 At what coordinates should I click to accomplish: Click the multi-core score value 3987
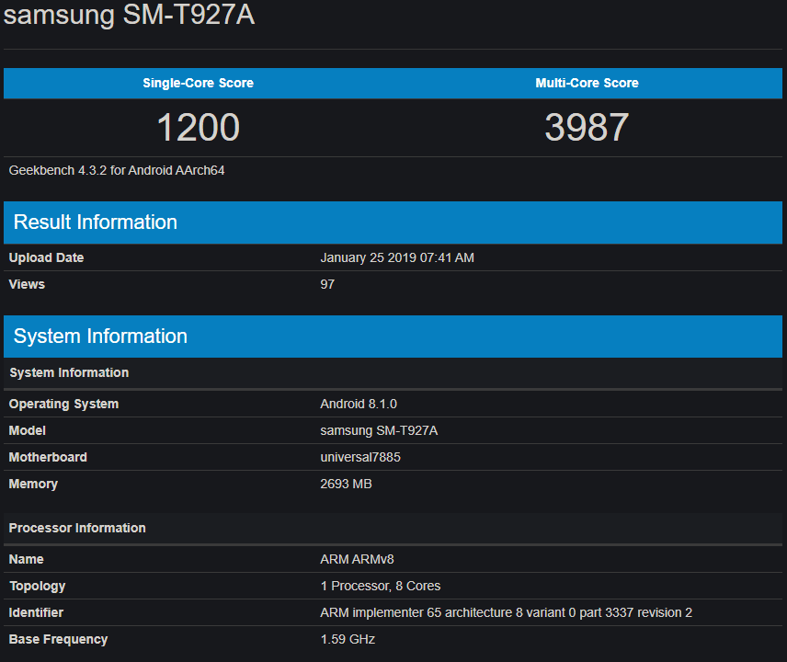587,127
